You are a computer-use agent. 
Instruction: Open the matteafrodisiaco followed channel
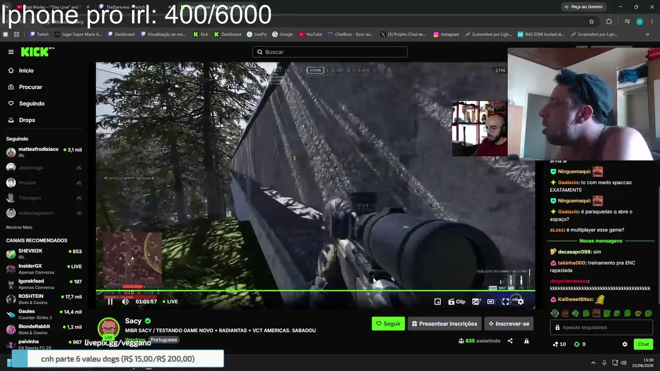click(x=44, y=153)
